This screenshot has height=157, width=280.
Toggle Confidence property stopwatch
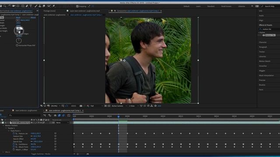click(x=14, y=144)
